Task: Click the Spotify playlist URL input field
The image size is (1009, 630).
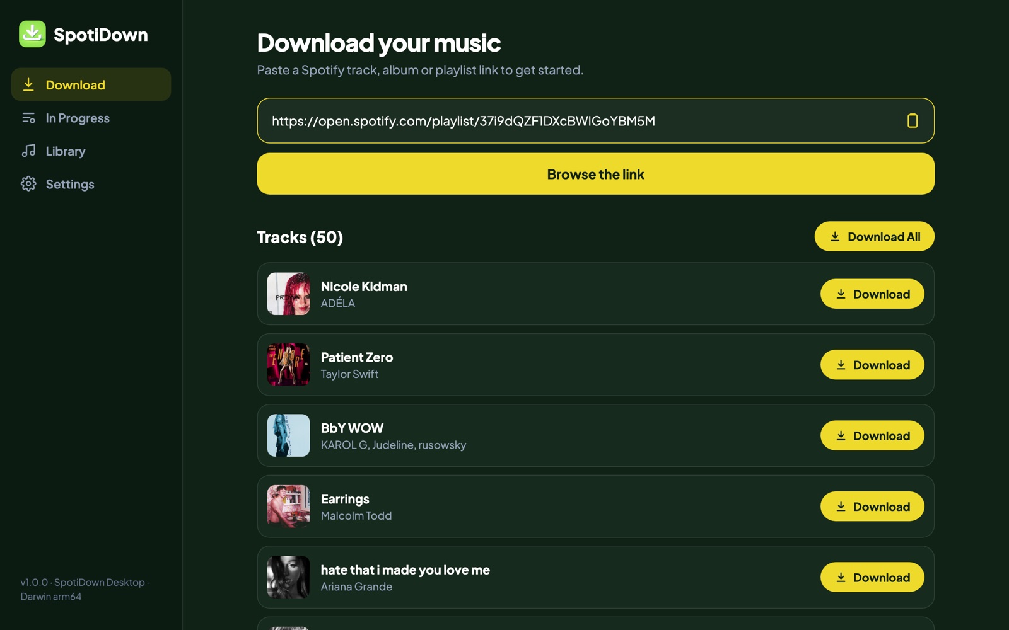Action: (595, 120)
